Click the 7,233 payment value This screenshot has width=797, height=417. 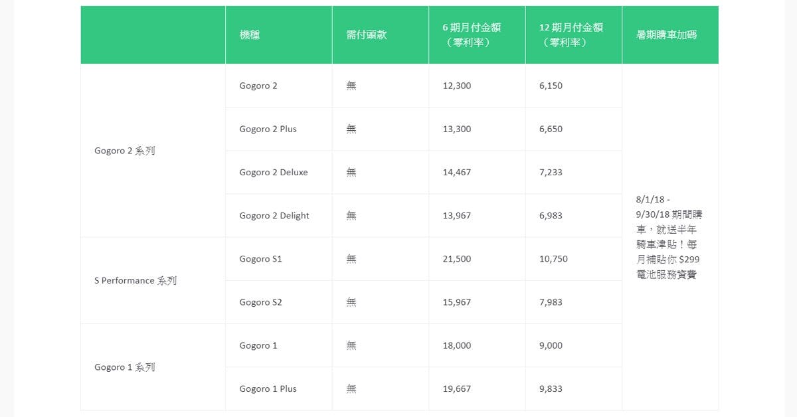(x=551, y=172)
